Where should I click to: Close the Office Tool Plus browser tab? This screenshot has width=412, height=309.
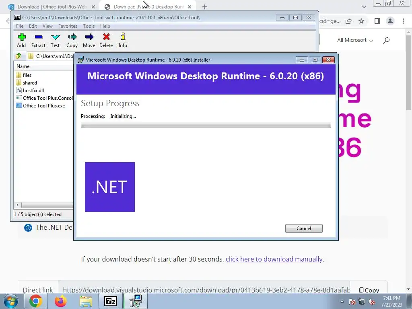point(93,7)
